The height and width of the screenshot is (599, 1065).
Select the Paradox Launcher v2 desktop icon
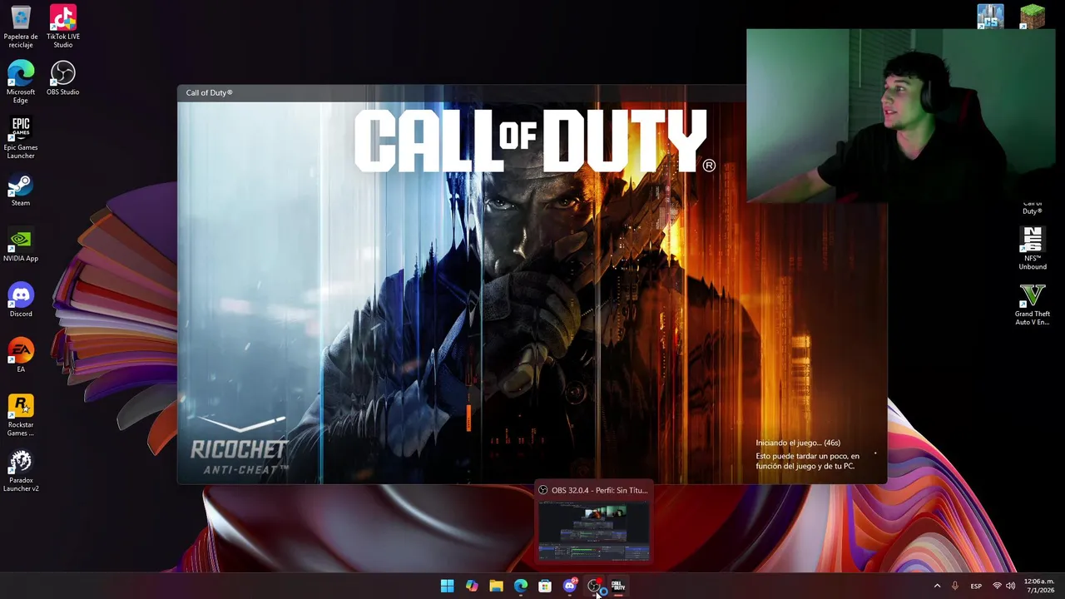tap(21, 471)
